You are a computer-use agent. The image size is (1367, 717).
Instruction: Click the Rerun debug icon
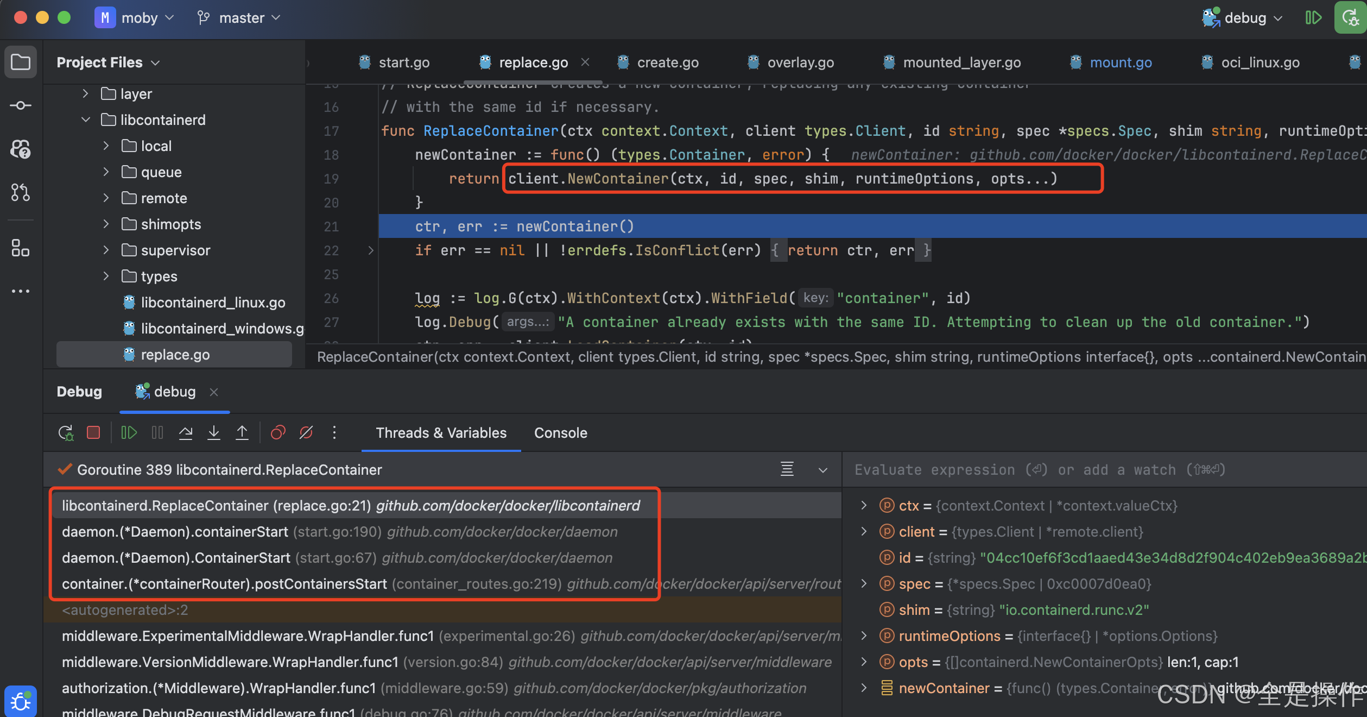66,433
